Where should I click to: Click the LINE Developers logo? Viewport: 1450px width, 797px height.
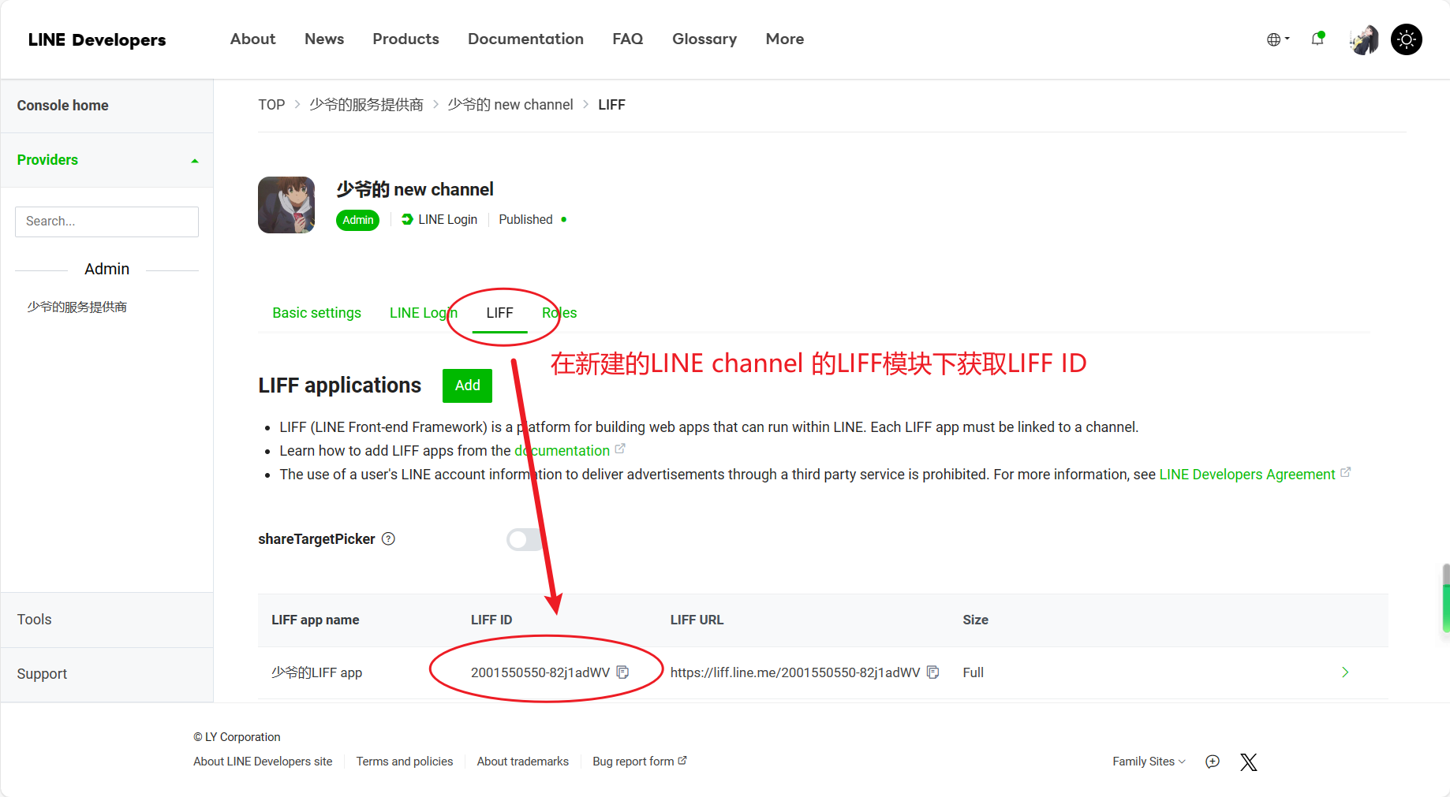[97, 39]
